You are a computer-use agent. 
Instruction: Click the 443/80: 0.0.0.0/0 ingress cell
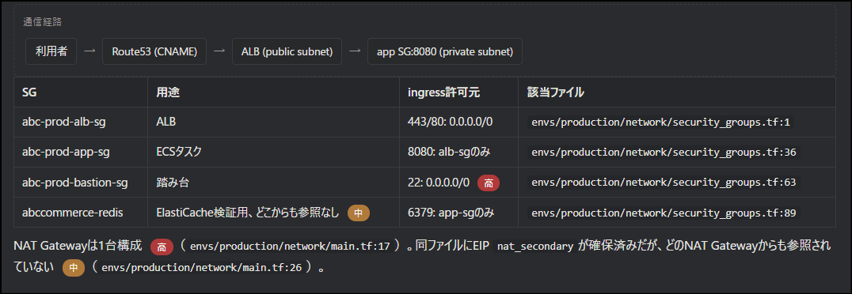click(458, 122)
